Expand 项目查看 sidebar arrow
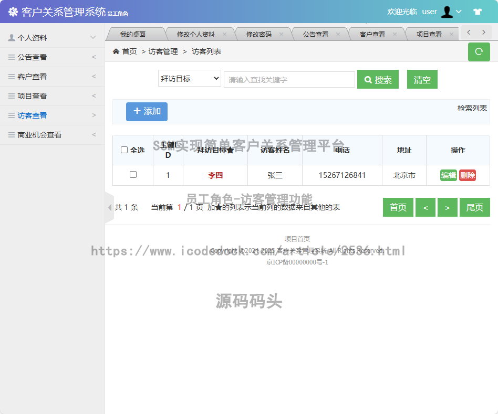 [94, 96]
